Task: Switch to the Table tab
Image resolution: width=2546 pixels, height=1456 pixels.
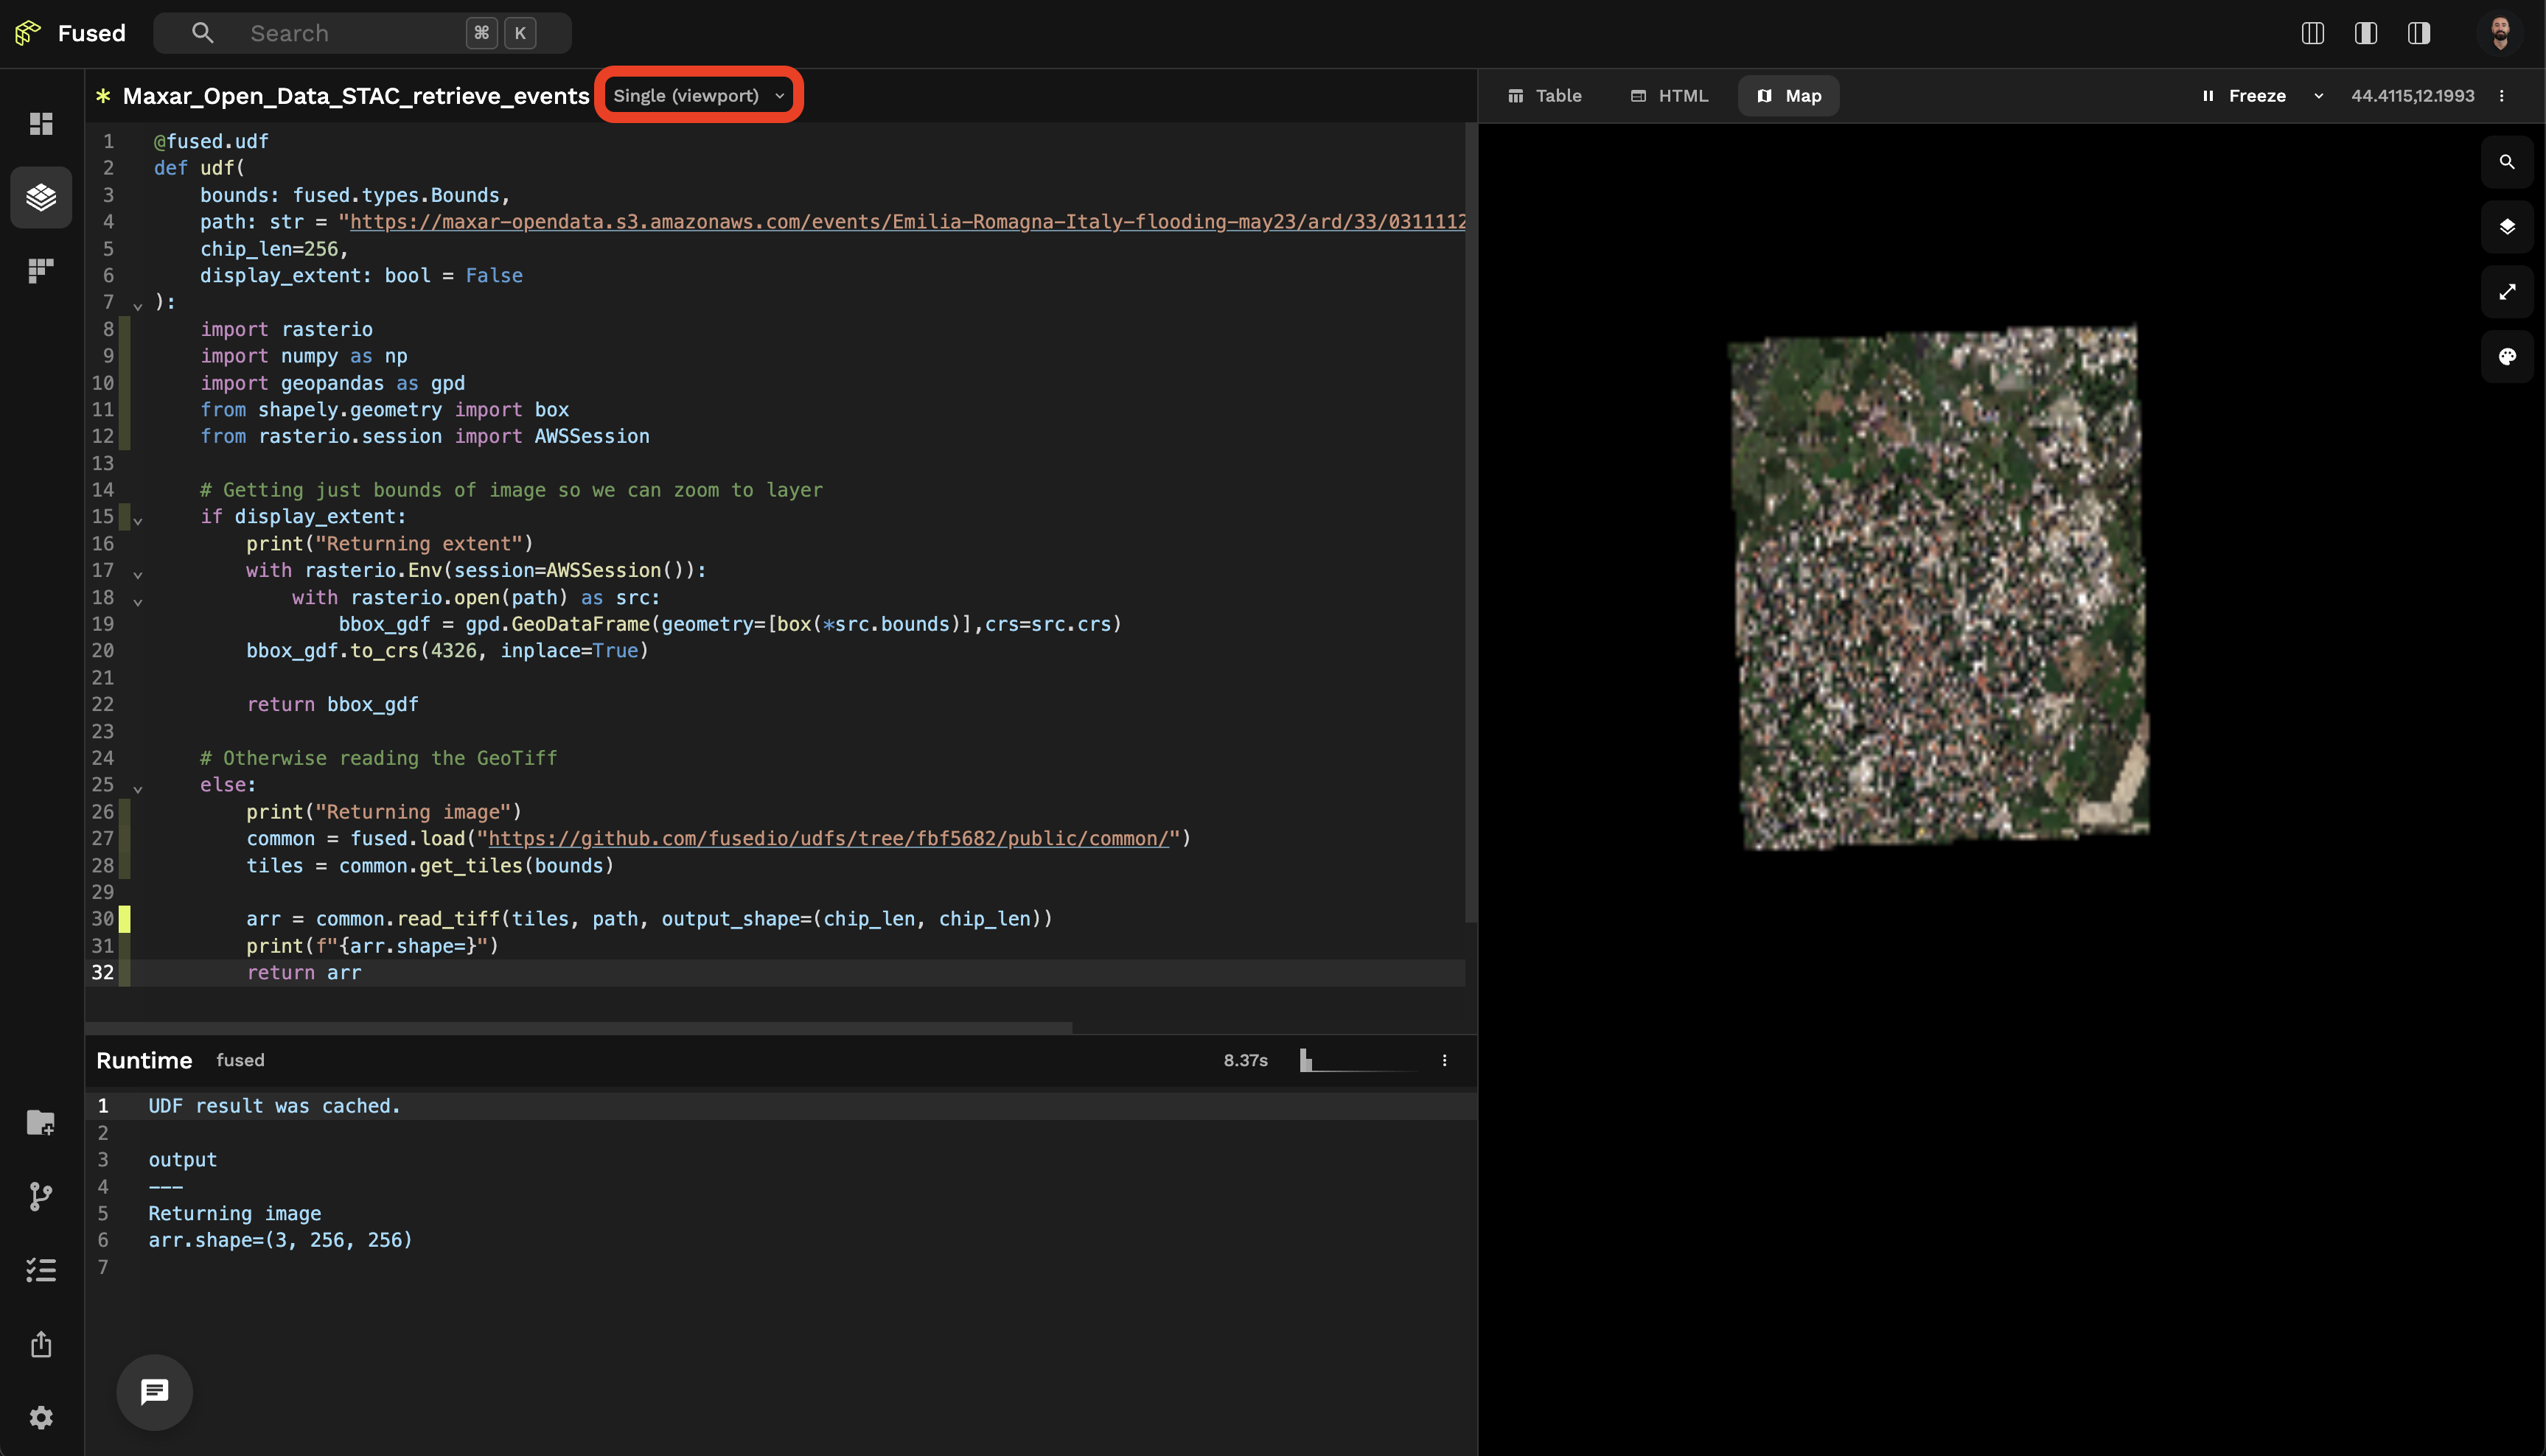Action: (1544, 96)
